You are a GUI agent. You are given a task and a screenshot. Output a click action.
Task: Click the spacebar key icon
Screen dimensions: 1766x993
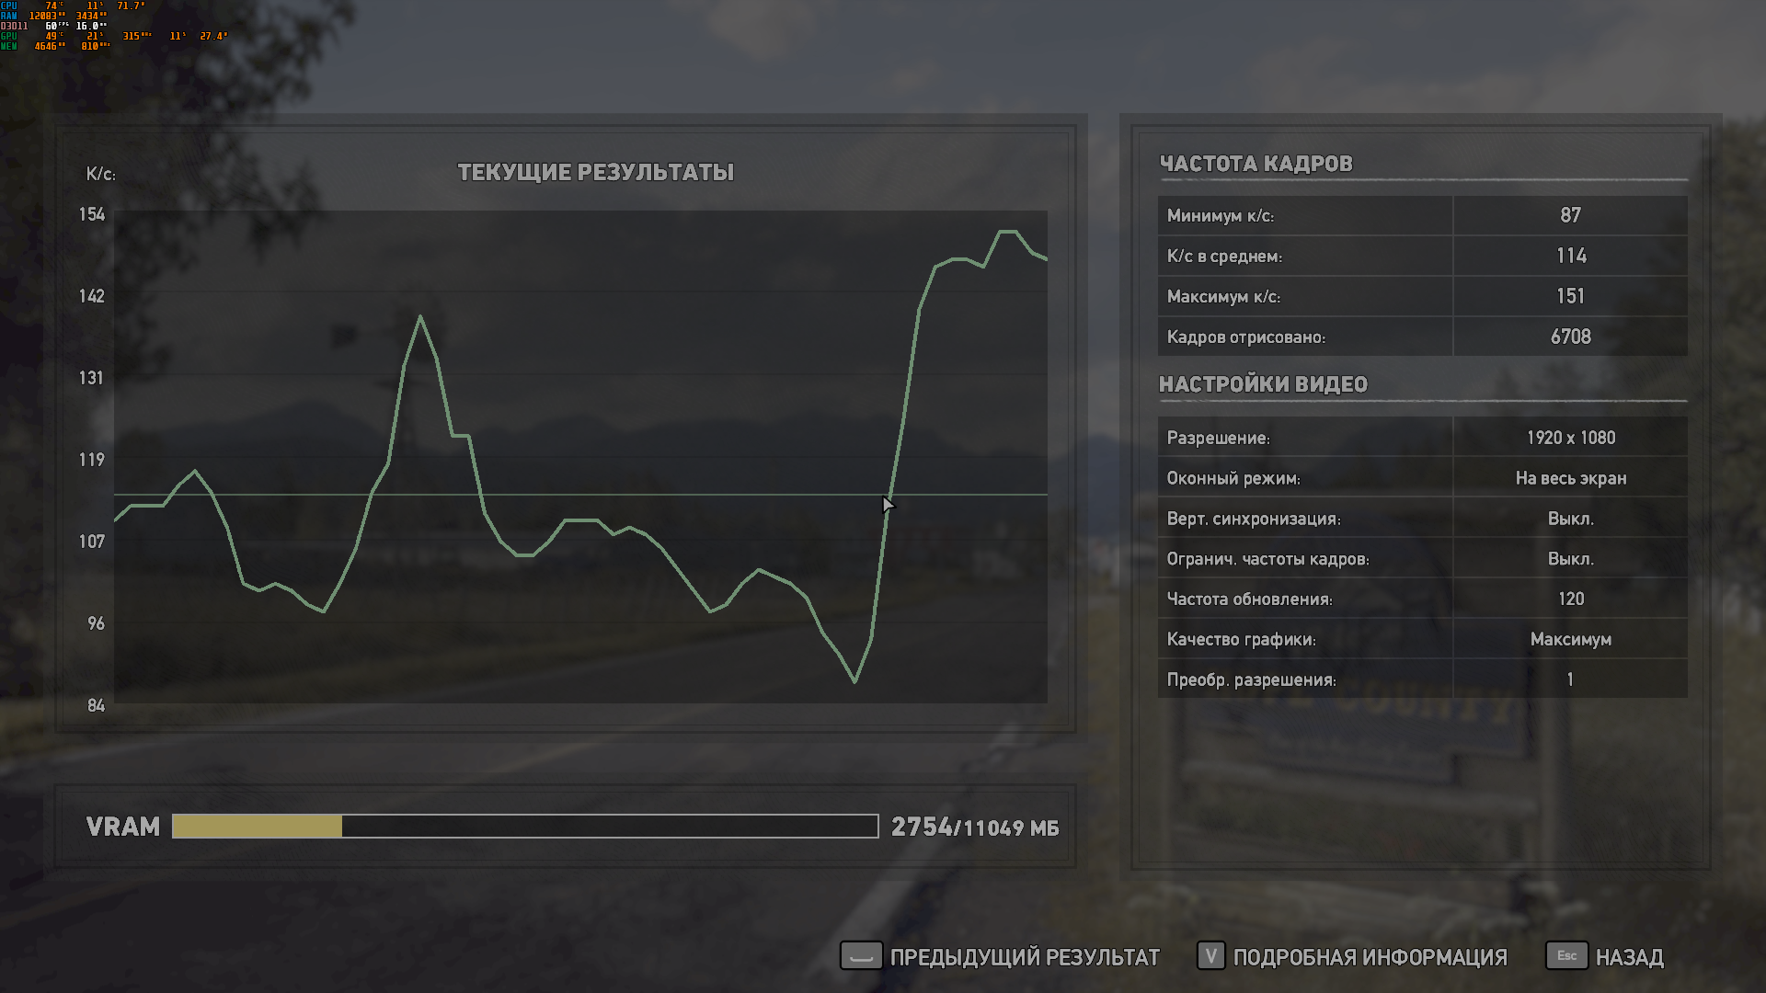point(861,956)
